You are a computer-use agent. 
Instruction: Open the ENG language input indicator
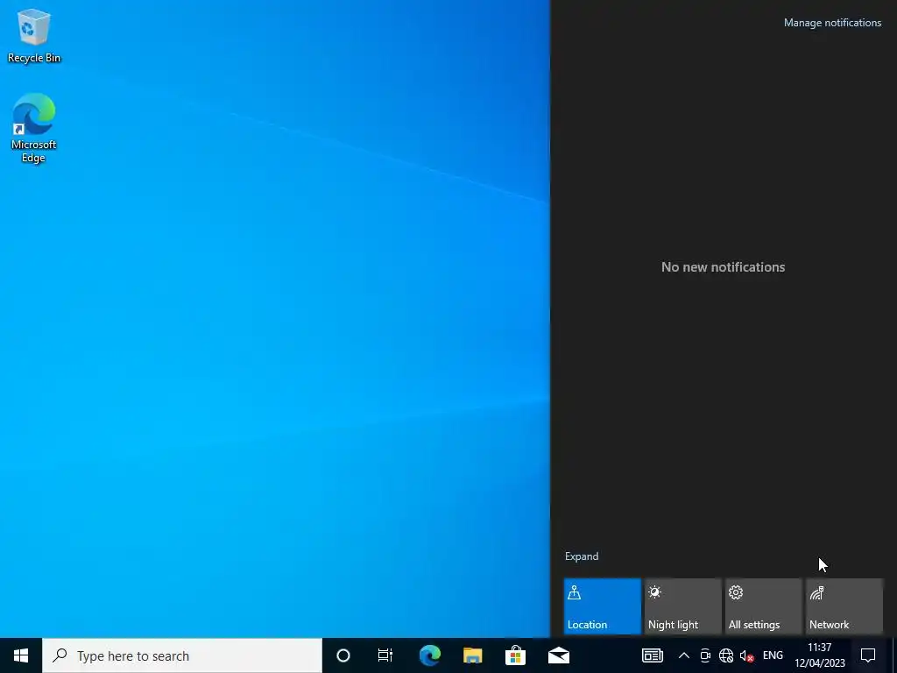pyautogui.click(x=773, y=655)
